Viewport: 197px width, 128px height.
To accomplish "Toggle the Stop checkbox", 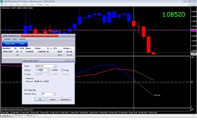I will pyautogui.click(x=26, y=70).
